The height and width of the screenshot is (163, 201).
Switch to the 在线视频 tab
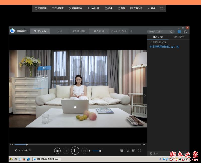[179, 37]
